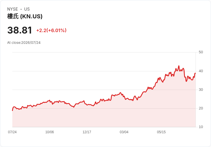Click the price change +2.2(+6.01%)

click(x=51, y=30)
